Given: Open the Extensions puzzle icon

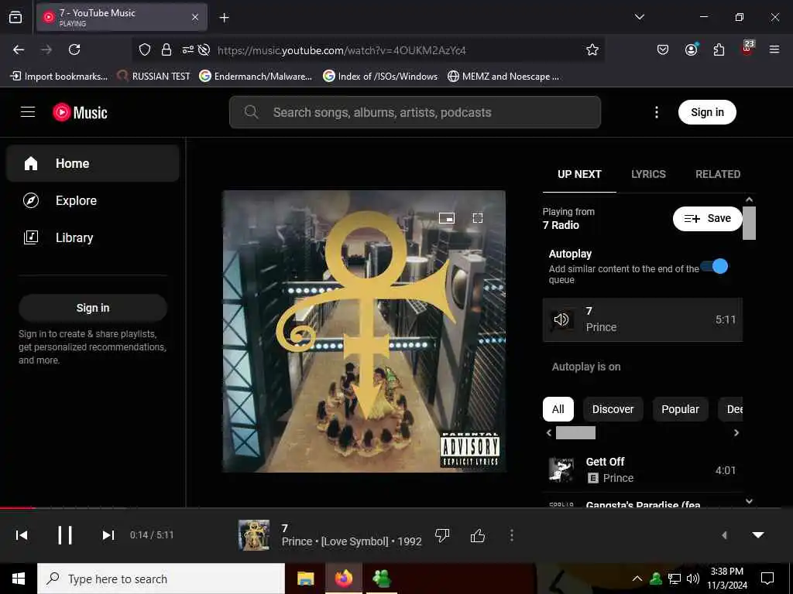Looking at the screenshot, I should [719, 49].
